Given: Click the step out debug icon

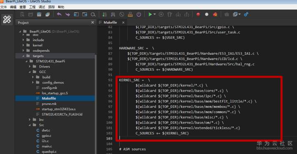Looking at the screenshot, I should 186,14.
